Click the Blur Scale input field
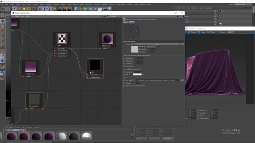The image size is (255, 143). point(151,52)
